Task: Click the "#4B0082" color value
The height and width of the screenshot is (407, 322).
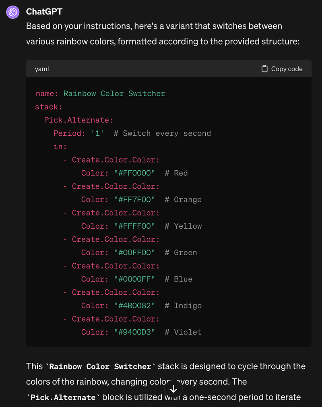Action: point(134,306)
